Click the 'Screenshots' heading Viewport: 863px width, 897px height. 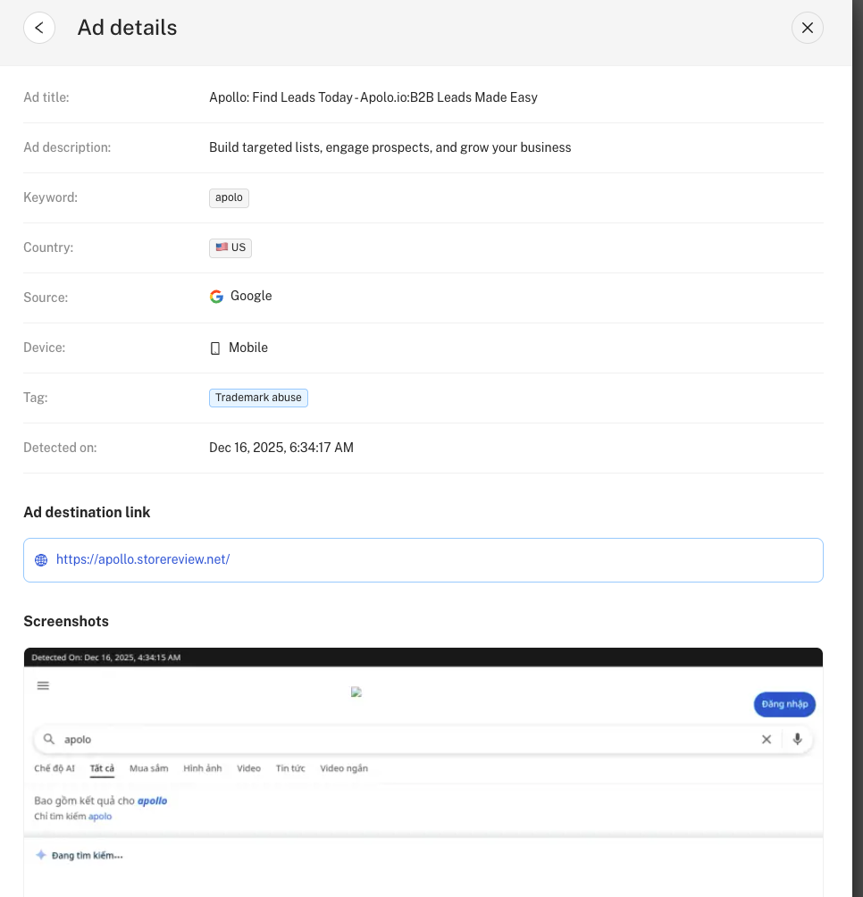click(x=66, y=621)
